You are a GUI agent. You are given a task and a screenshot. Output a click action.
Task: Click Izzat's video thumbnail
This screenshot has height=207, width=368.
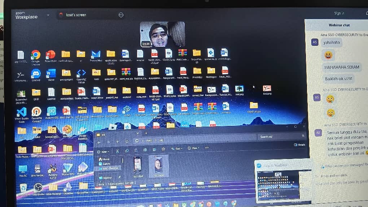(x=162, y=34)
